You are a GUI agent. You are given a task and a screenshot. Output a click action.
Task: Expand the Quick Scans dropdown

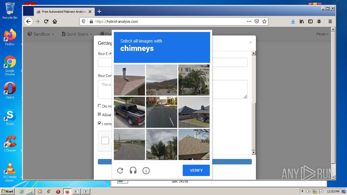tap(77, 34)
